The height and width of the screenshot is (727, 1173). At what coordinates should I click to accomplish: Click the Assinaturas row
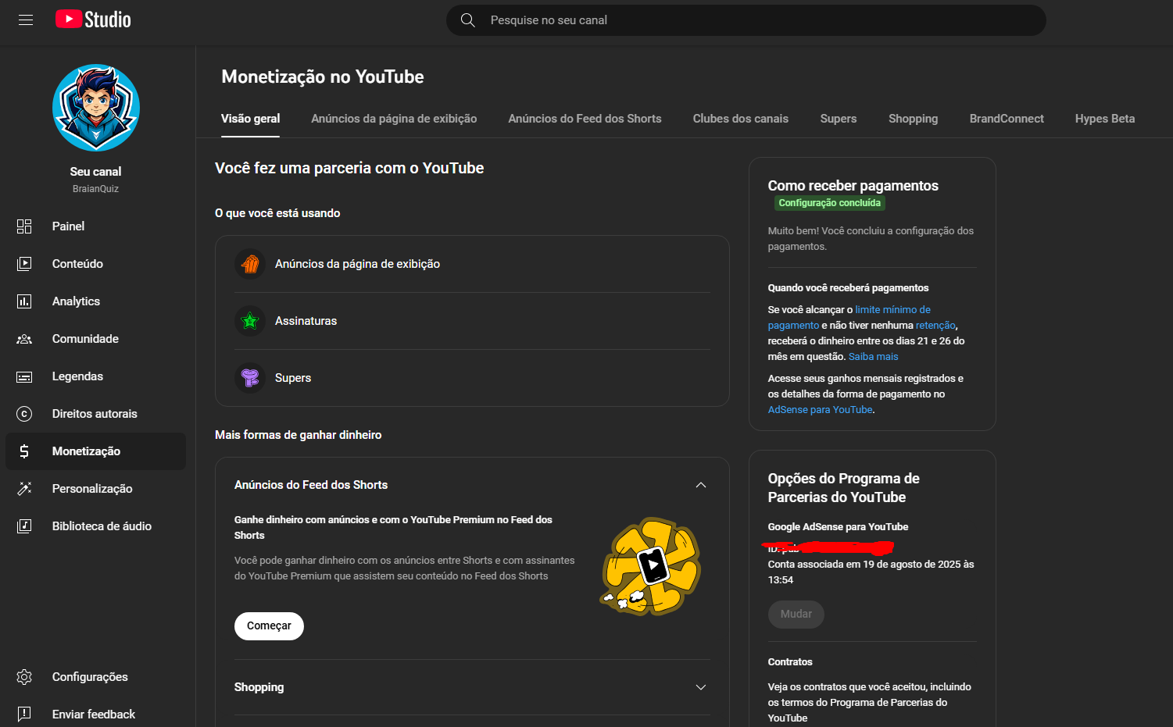click(x=472, y=321)
